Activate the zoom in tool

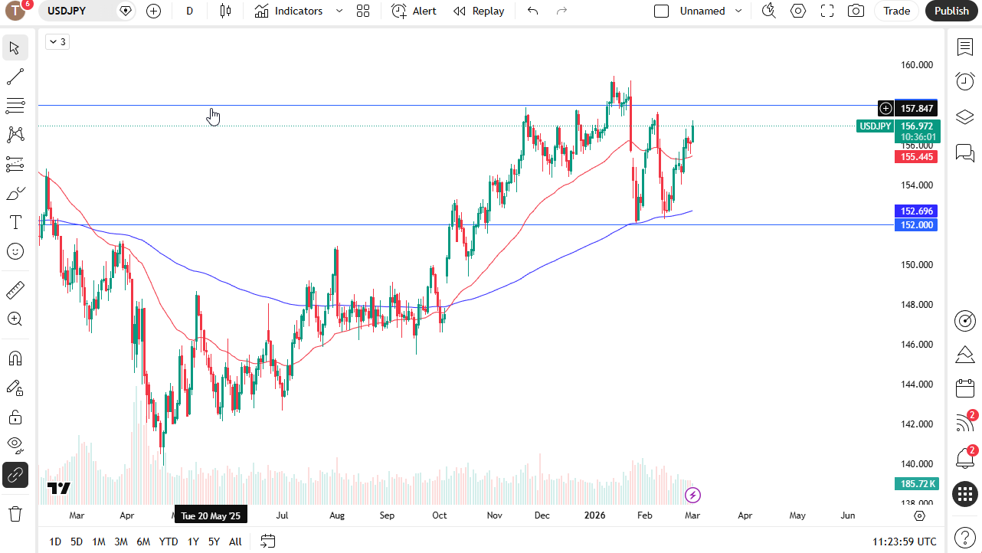[x=15, y=319]
